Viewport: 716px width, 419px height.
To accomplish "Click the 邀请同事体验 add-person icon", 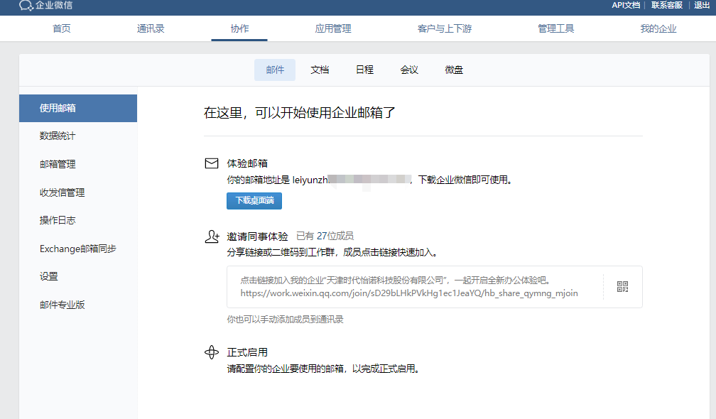I will click(211, 234).
